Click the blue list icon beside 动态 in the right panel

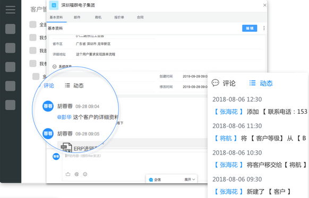pos(252,83)
